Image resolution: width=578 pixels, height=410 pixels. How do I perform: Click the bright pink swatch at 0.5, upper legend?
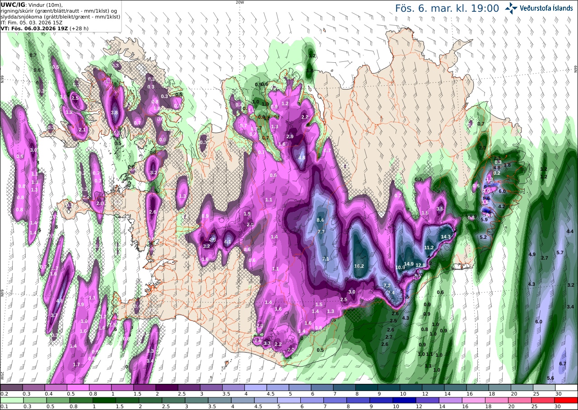(78, 387)
